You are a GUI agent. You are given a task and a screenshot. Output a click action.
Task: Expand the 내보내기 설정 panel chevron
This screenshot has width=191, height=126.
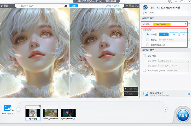(189, 94)
